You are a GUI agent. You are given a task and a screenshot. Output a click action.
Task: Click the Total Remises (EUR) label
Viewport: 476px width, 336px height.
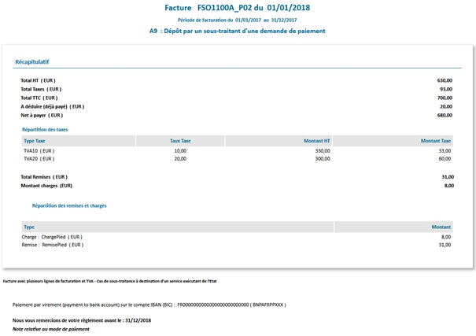point(44,177)
